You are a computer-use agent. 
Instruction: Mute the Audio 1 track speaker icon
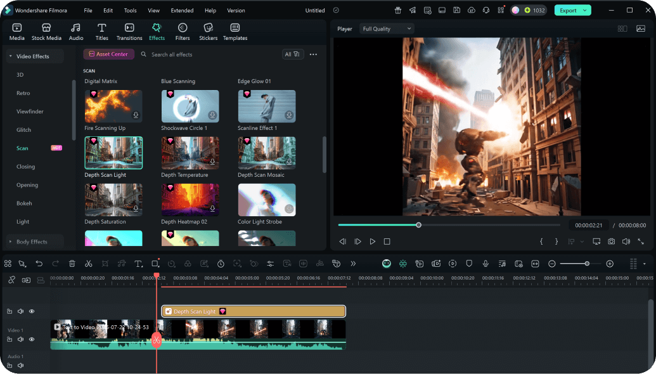20,365
